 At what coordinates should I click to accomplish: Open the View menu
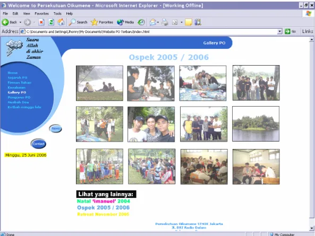(x=27, y=13)
